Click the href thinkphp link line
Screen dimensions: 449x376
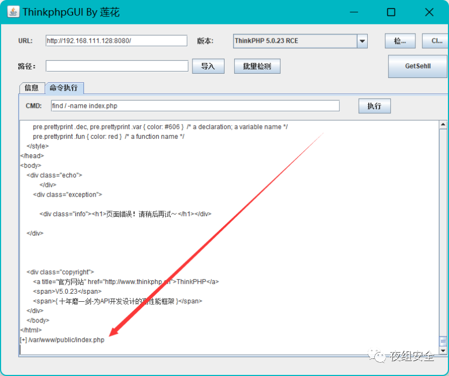[x=126, y=281]
